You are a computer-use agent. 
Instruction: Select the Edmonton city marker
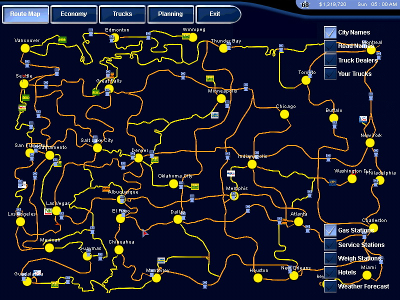(x=115, y=38)
